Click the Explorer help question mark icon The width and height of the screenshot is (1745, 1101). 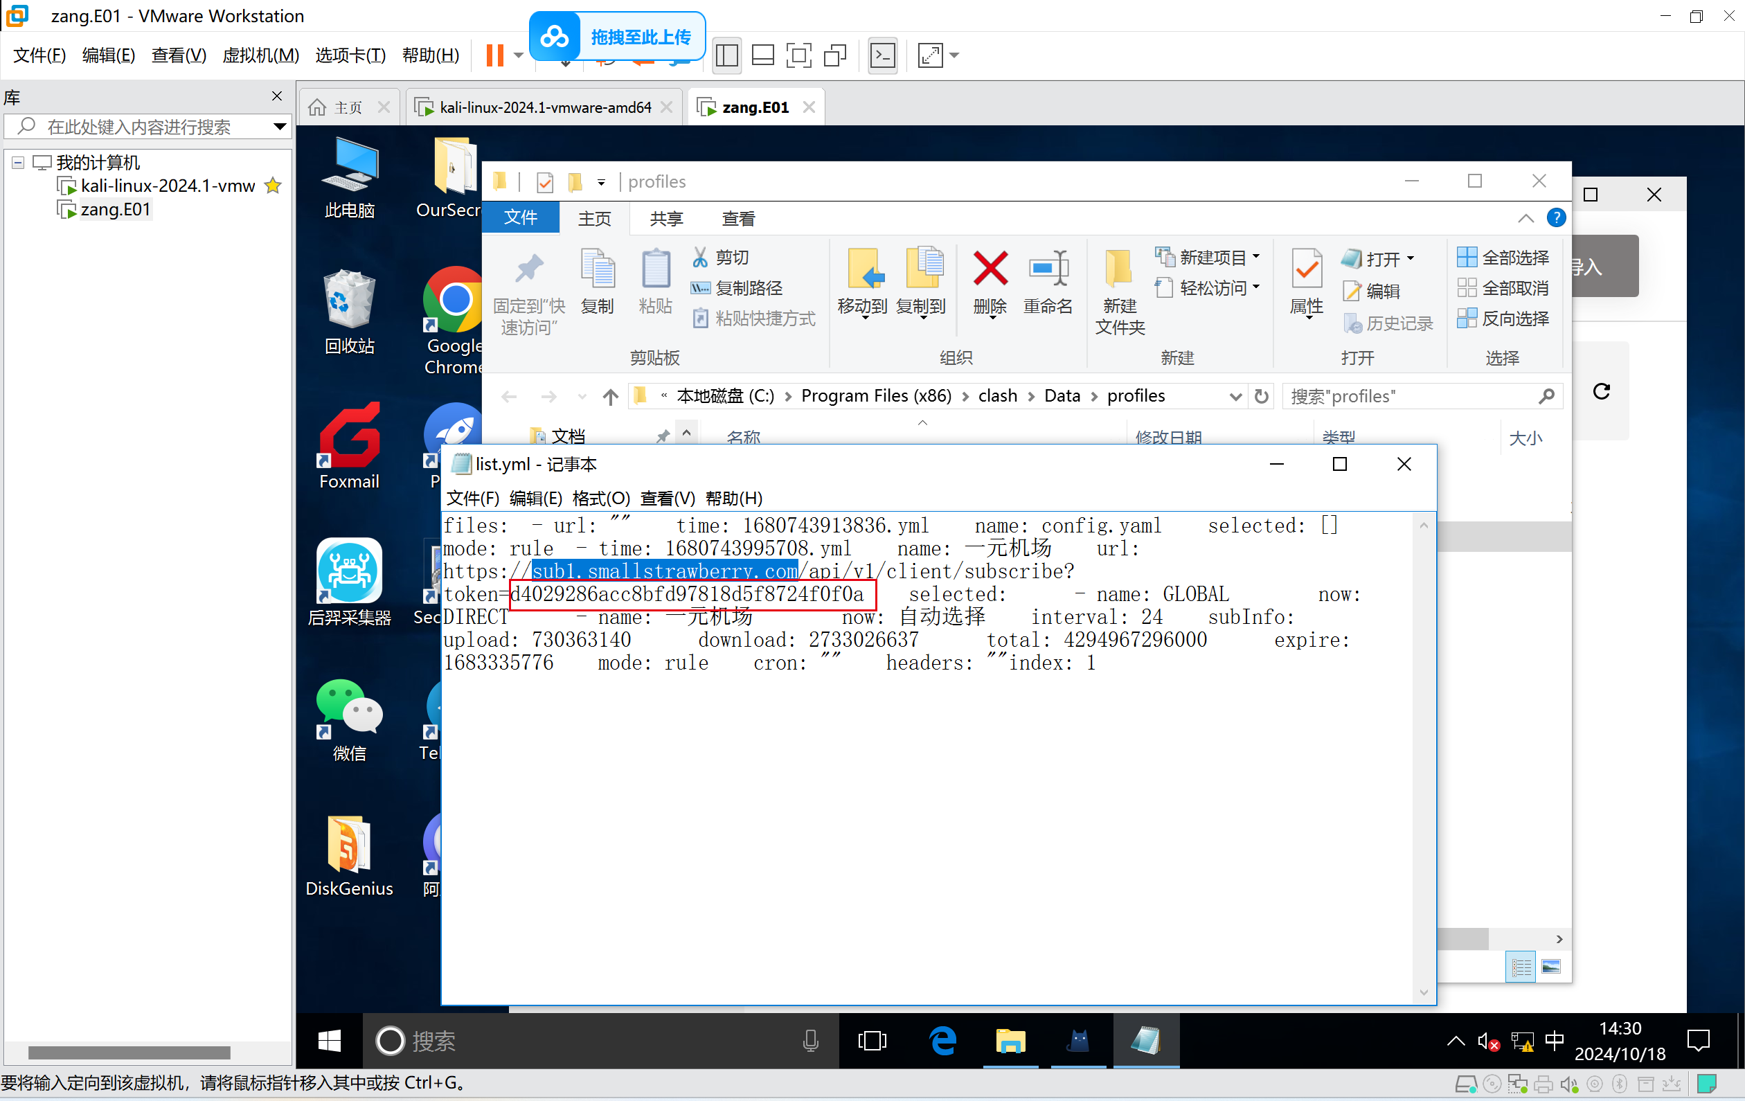pos(1556,217)
